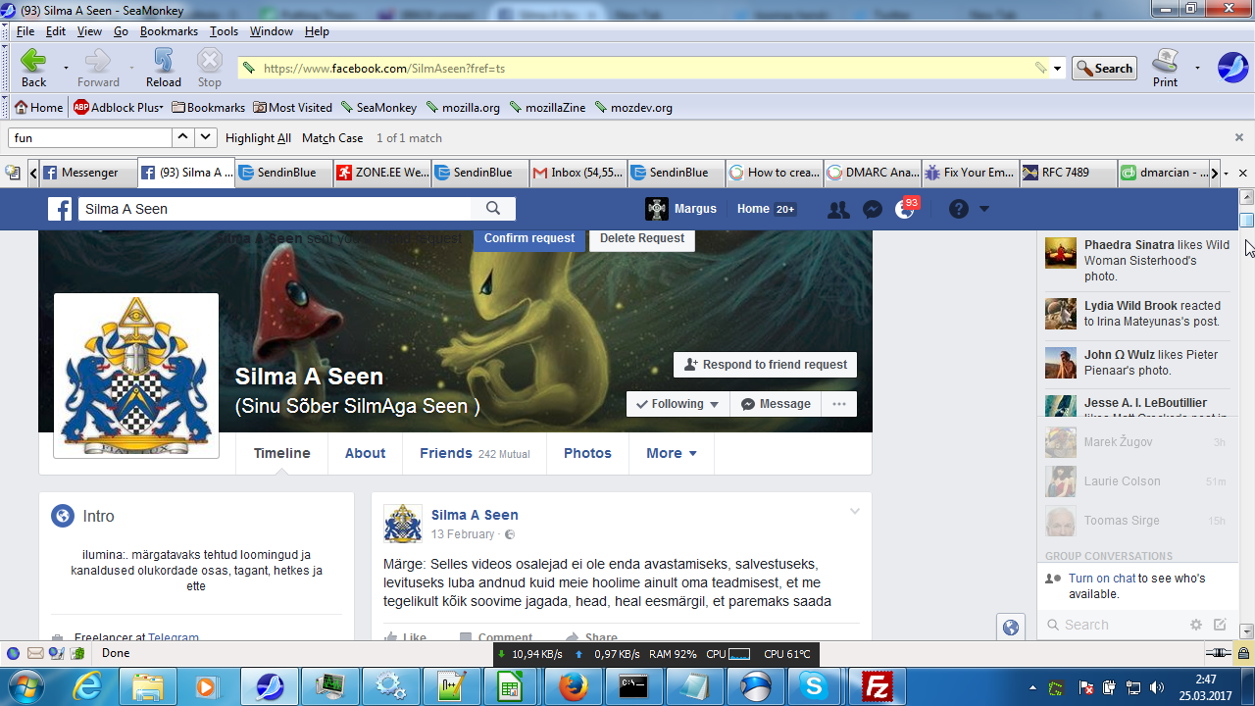The image size is (1255, 706).
Task: Click Delete Request button
Action: 642,238
